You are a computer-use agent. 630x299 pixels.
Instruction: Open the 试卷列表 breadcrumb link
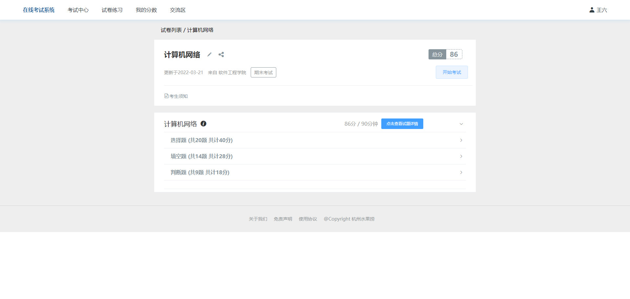tap(171, 30)
